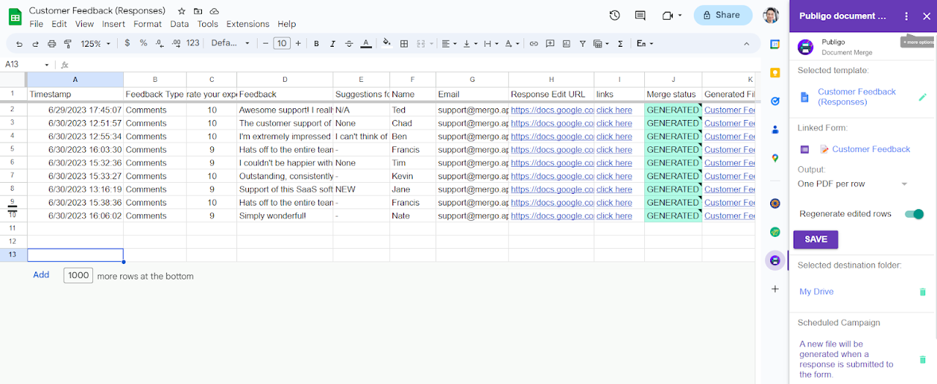The width and height of the screenshot is (937, 384).
Task: Get more add-ons with plus icon
Action: tap(775, 289)
